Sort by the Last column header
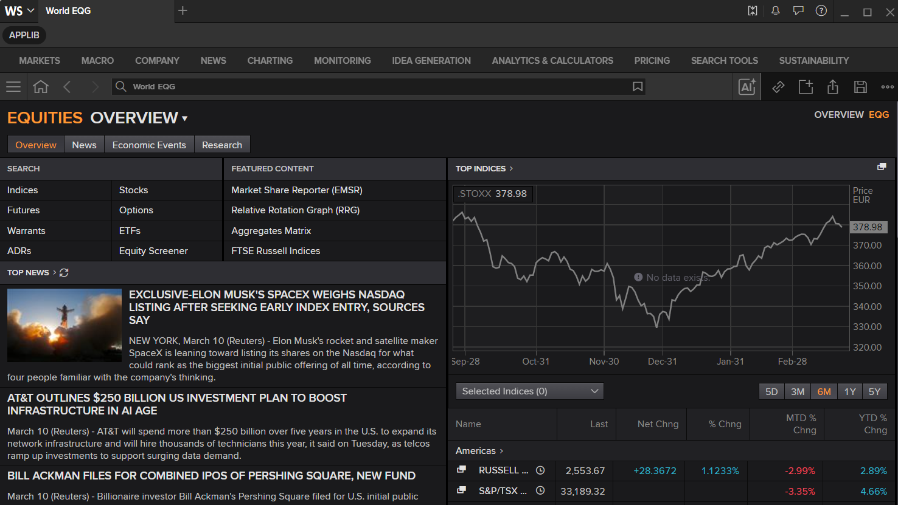Image resolution: width=898 pixels, height=505 pixels. 599,424
